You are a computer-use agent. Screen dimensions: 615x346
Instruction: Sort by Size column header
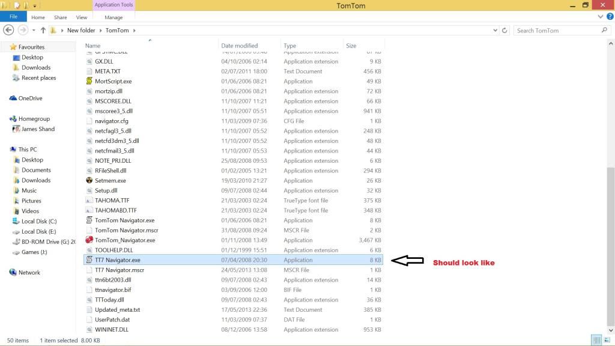pos(351,46)
